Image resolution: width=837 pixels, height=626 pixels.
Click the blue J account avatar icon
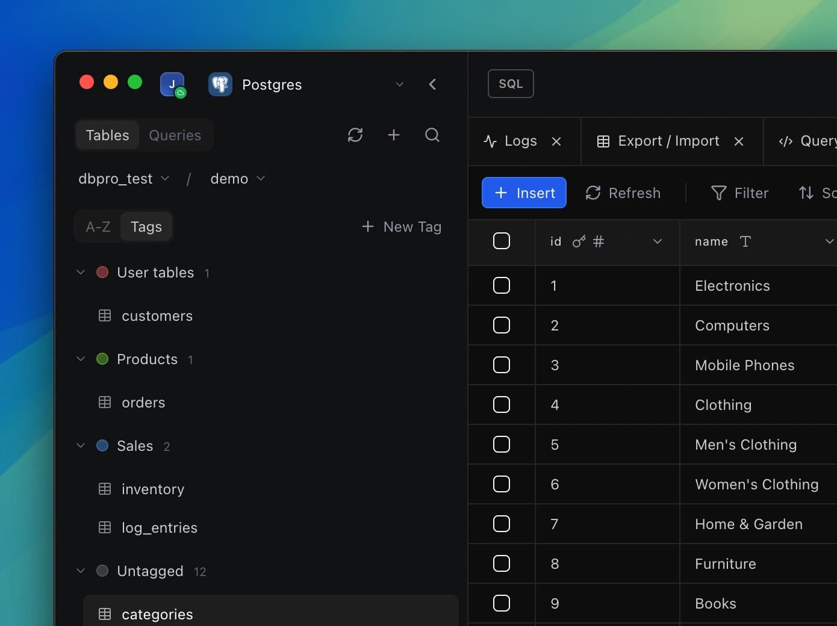point(172,84)
